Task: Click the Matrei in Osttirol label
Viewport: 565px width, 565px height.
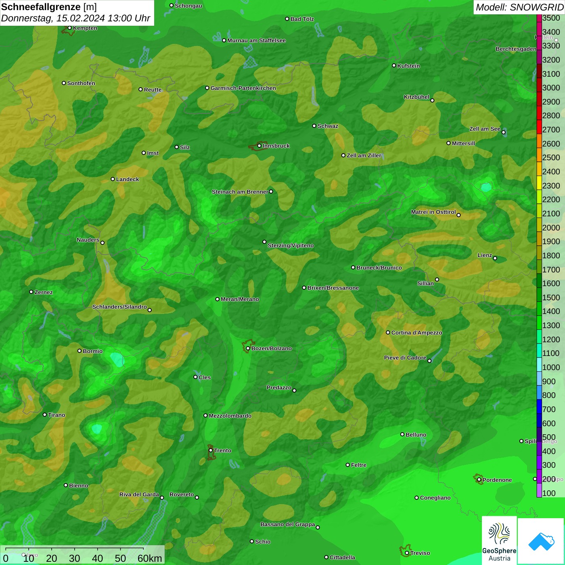Action: point(433,212)
